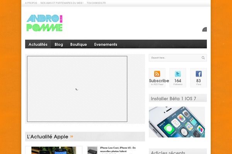232x154 pixels.
Task: Click the Articles récents heading
Action: pyautogui.click(x=168, y=152)
